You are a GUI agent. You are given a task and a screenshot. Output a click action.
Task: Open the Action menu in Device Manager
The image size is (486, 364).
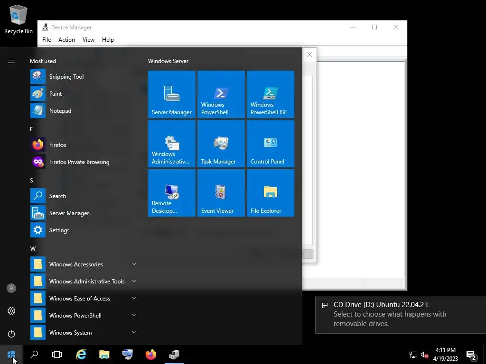pos(66,40)
